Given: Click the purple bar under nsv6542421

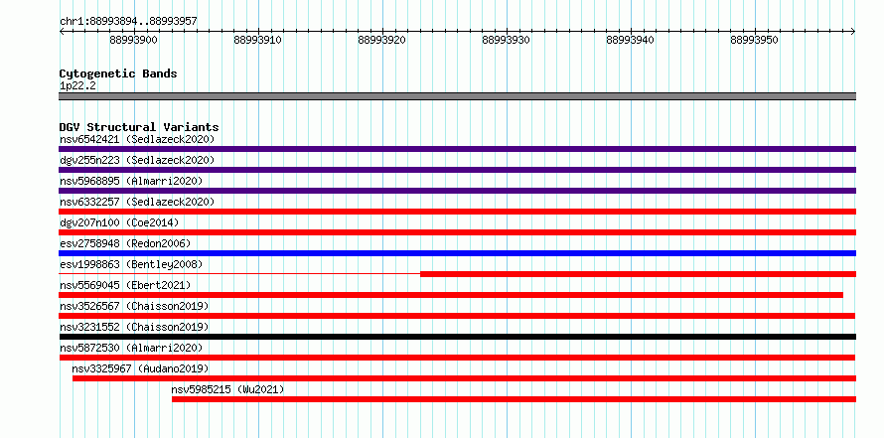Looking at the screenshot, I should pyautogui.click(x=457, y=149).
